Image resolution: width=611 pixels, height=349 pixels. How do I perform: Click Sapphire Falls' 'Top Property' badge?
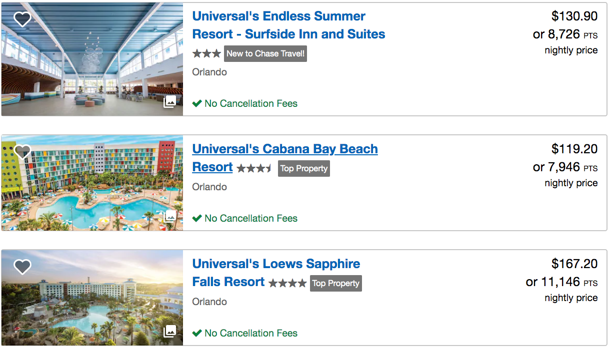click(x=336, y=283)
